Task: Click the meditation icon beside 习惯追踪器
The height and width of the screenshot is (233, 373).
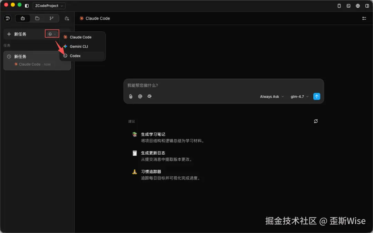Action: [135, 172]
